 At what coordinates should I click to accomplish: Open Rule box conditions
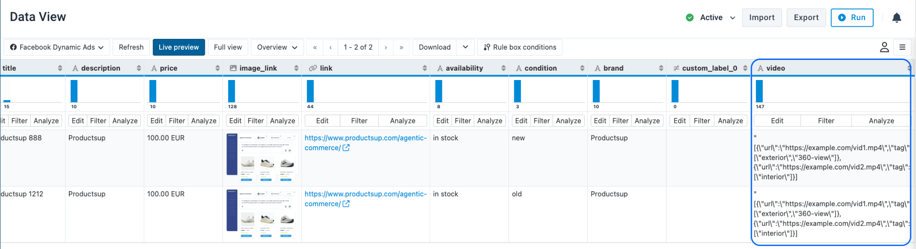(520, 47)
